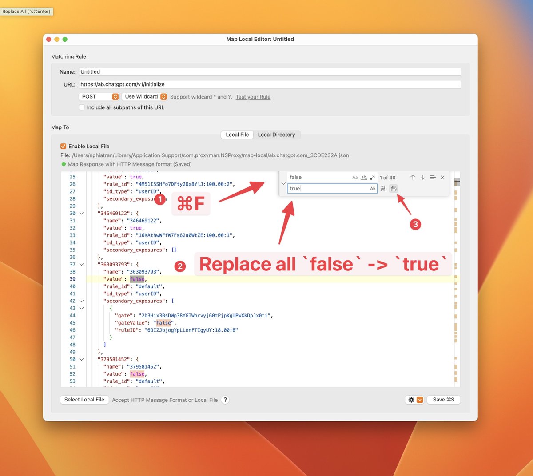Screen dimensions: 533x476
Task: Click the single Replace icon
Action: (x=383, y=189)
